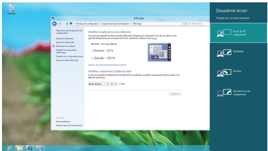Expand the address bar history dropdown

click(183, 24)
